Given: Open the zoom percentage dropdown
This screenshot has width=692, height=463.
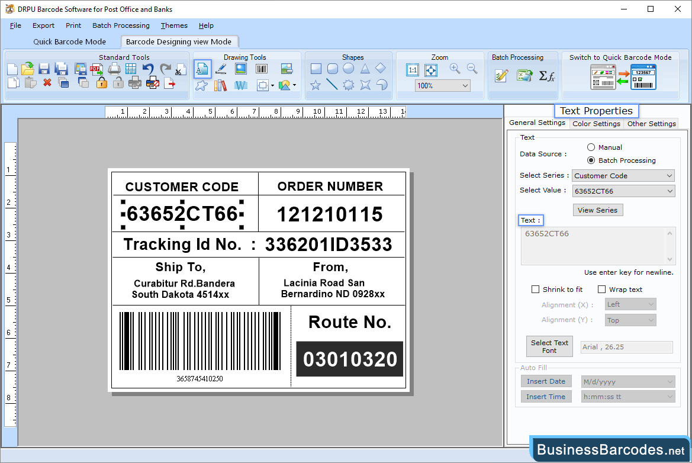Looking at the screenshot, I should click(x=443, y=86).
